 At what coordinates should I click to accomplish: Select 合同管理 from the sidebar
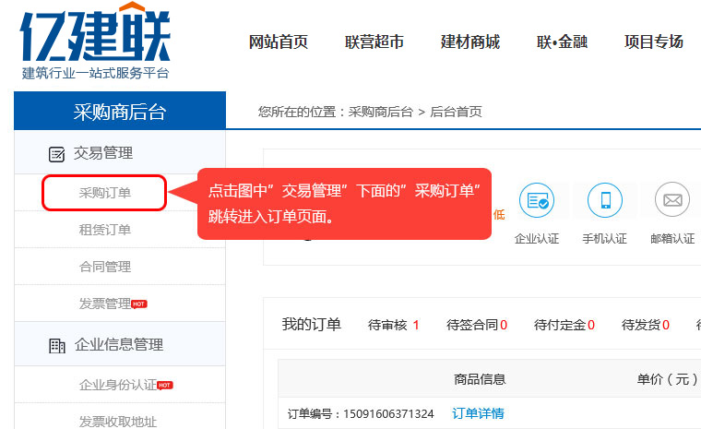click(x=104, y=267)
